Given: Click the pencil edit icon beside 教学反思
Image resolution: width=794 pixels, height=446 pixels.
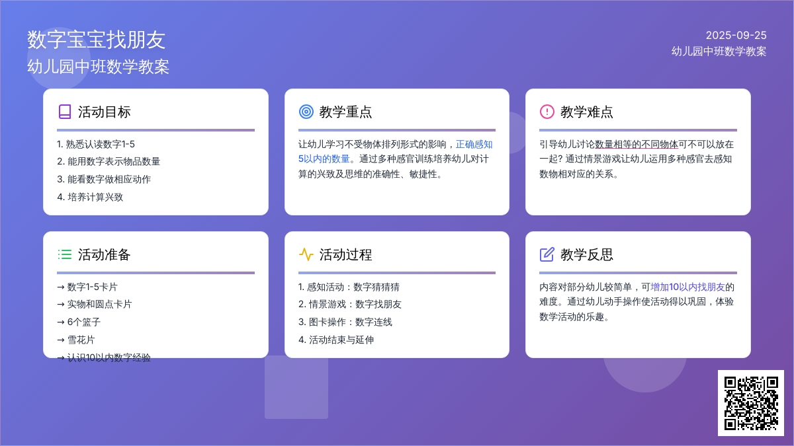Looking at the screenshot, I should (x=547, y=254).
